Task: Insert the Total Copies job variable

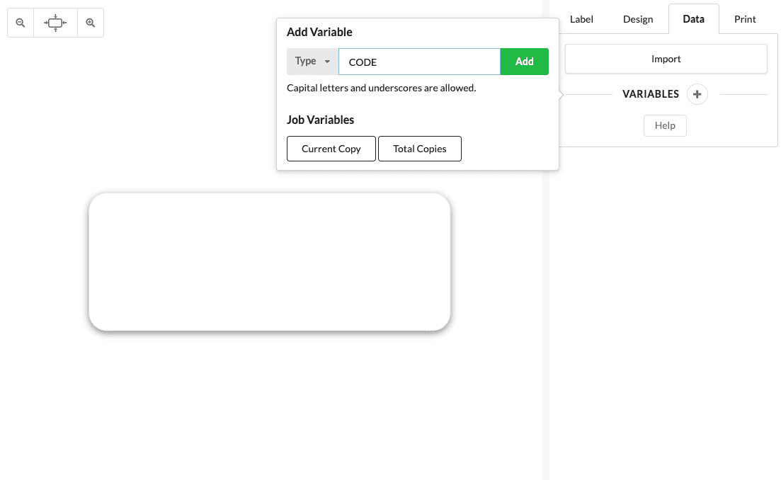Action: click(419, 149)
